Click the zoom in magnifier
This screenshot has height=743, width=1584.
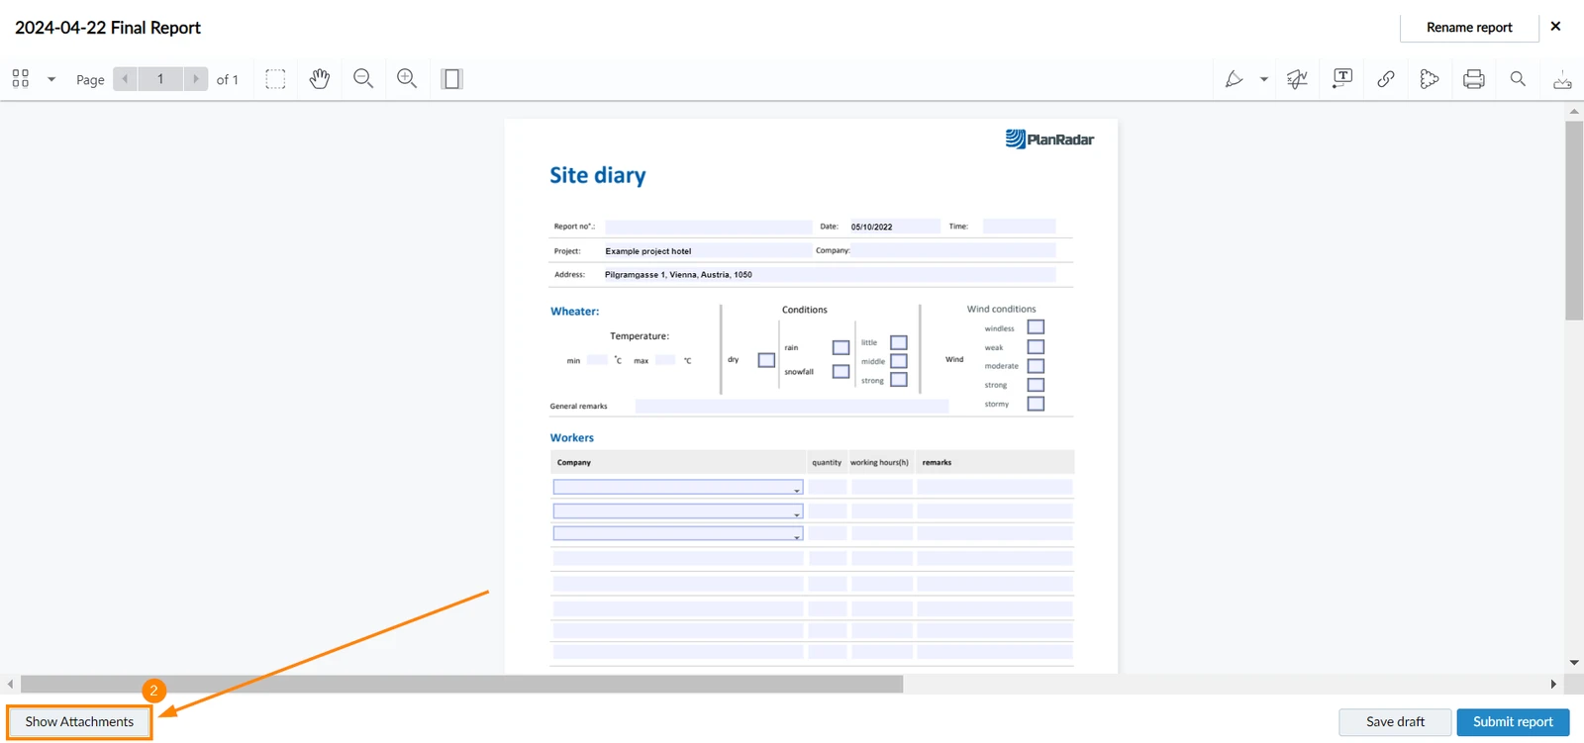point(407,79)
